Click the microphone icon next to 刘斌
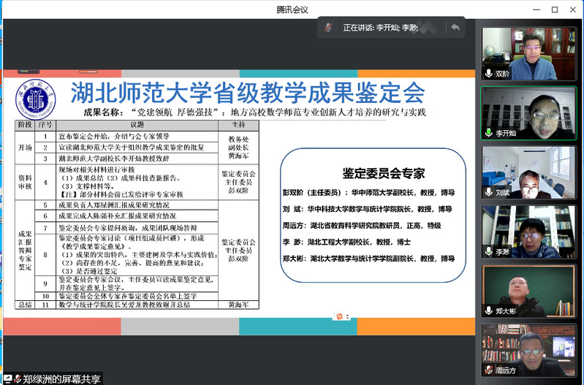Image resolution: width=584 pixels, height=385 pixels. 489,193
